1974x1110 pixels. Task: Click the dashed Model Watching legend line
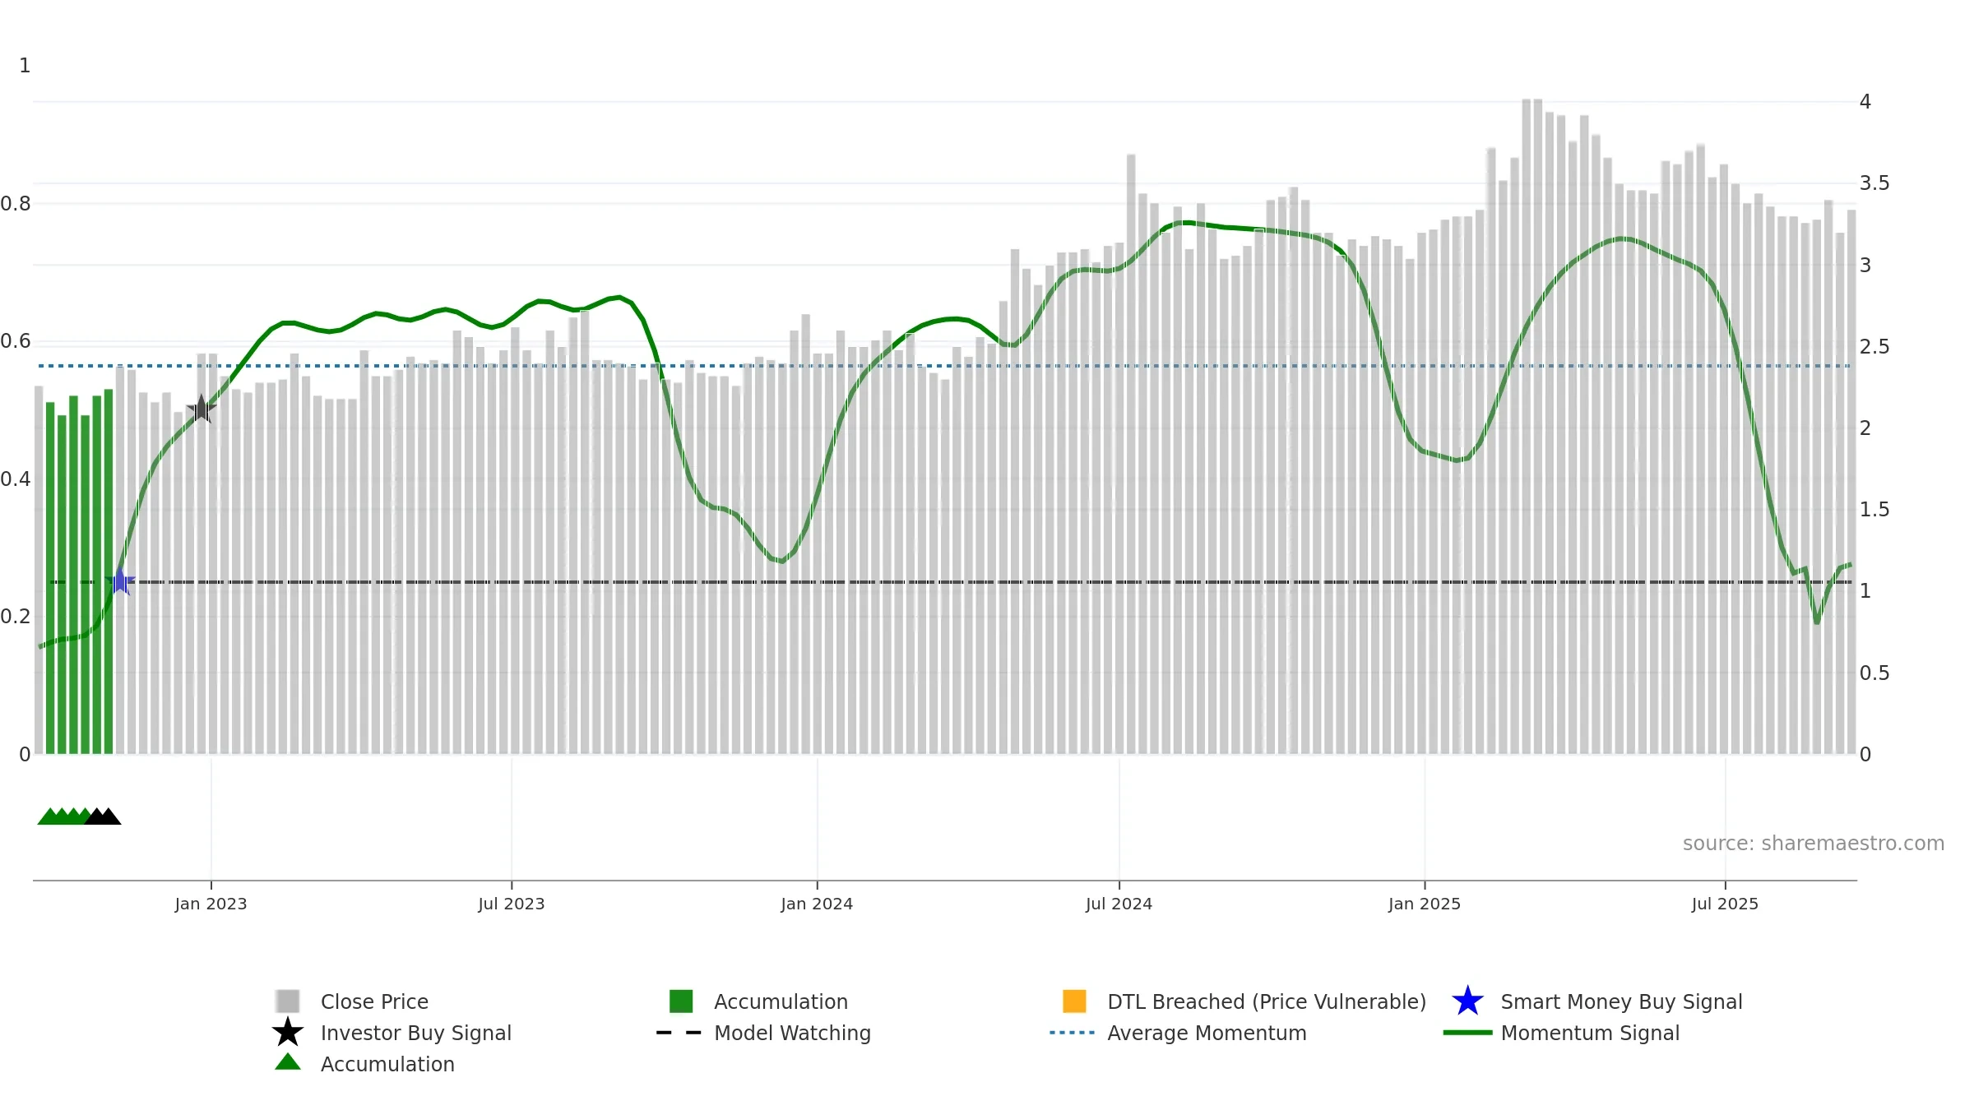(679, 1033)
